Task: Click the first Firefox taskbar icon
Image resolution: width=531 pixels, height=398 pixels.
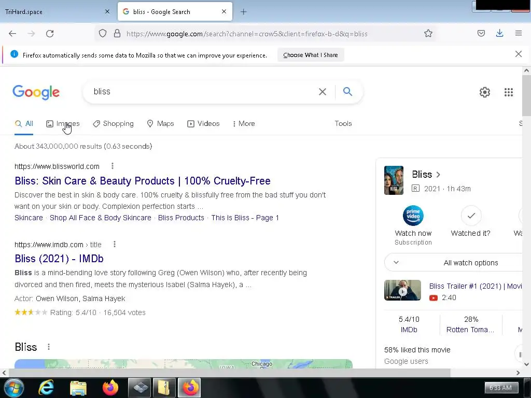Action: [x=110, y=388]
